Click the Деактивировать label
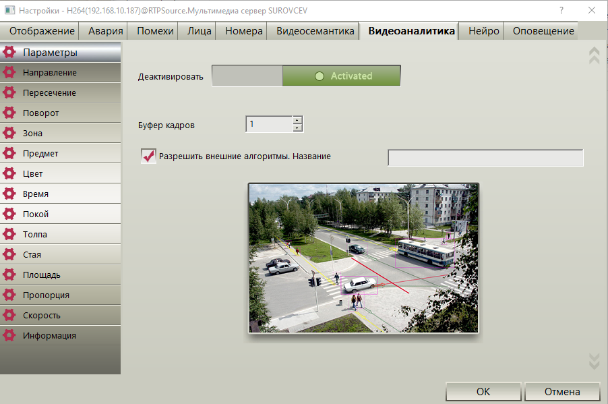This screenshot has width=608, height=404. tap(171, 76)
